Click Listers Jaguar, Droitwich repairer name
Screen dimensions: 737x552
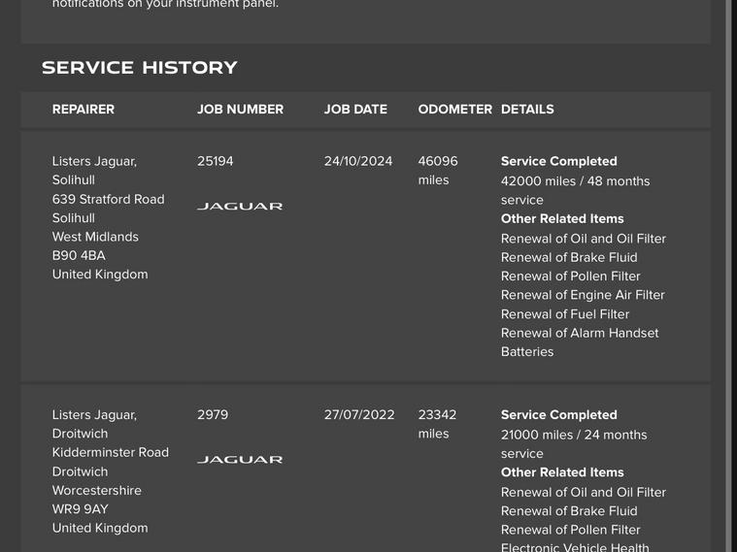click(94, 424)
